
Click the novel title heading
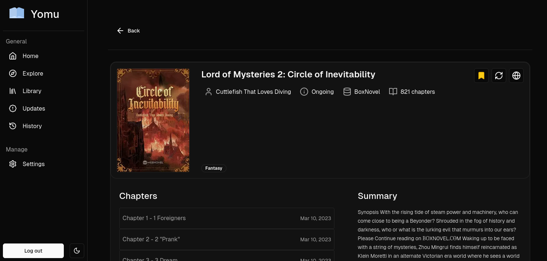click(x=288, y=74)
